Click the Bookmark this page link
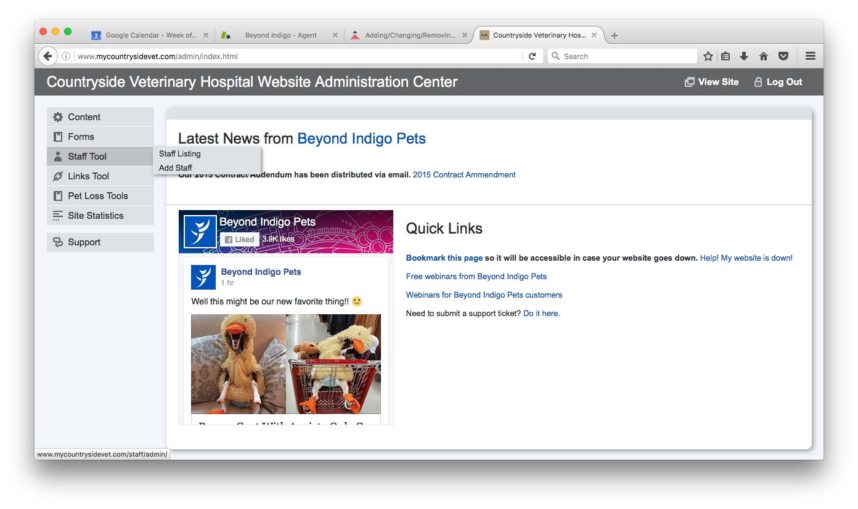858x509 pixels. (x=444, y=258)
